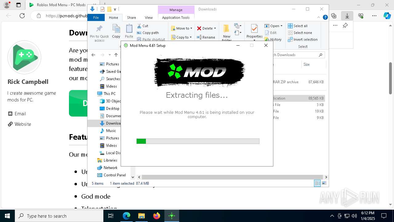Viewport: 394px width, 222px height.
Task: Collapse the Explorer ribbon with the chevron
Action: pos(319,18)
